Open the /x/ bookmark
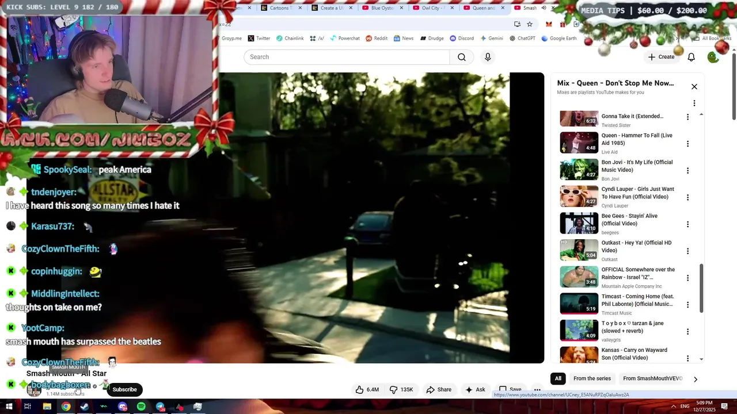 click(x=317, y=39)
